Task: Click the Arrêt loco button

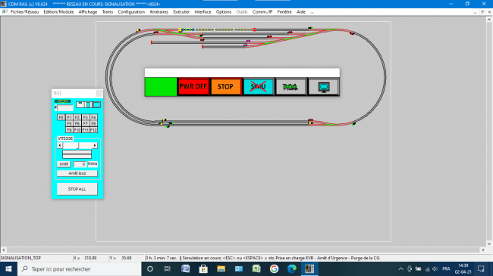Action: [x=77, y=173]
